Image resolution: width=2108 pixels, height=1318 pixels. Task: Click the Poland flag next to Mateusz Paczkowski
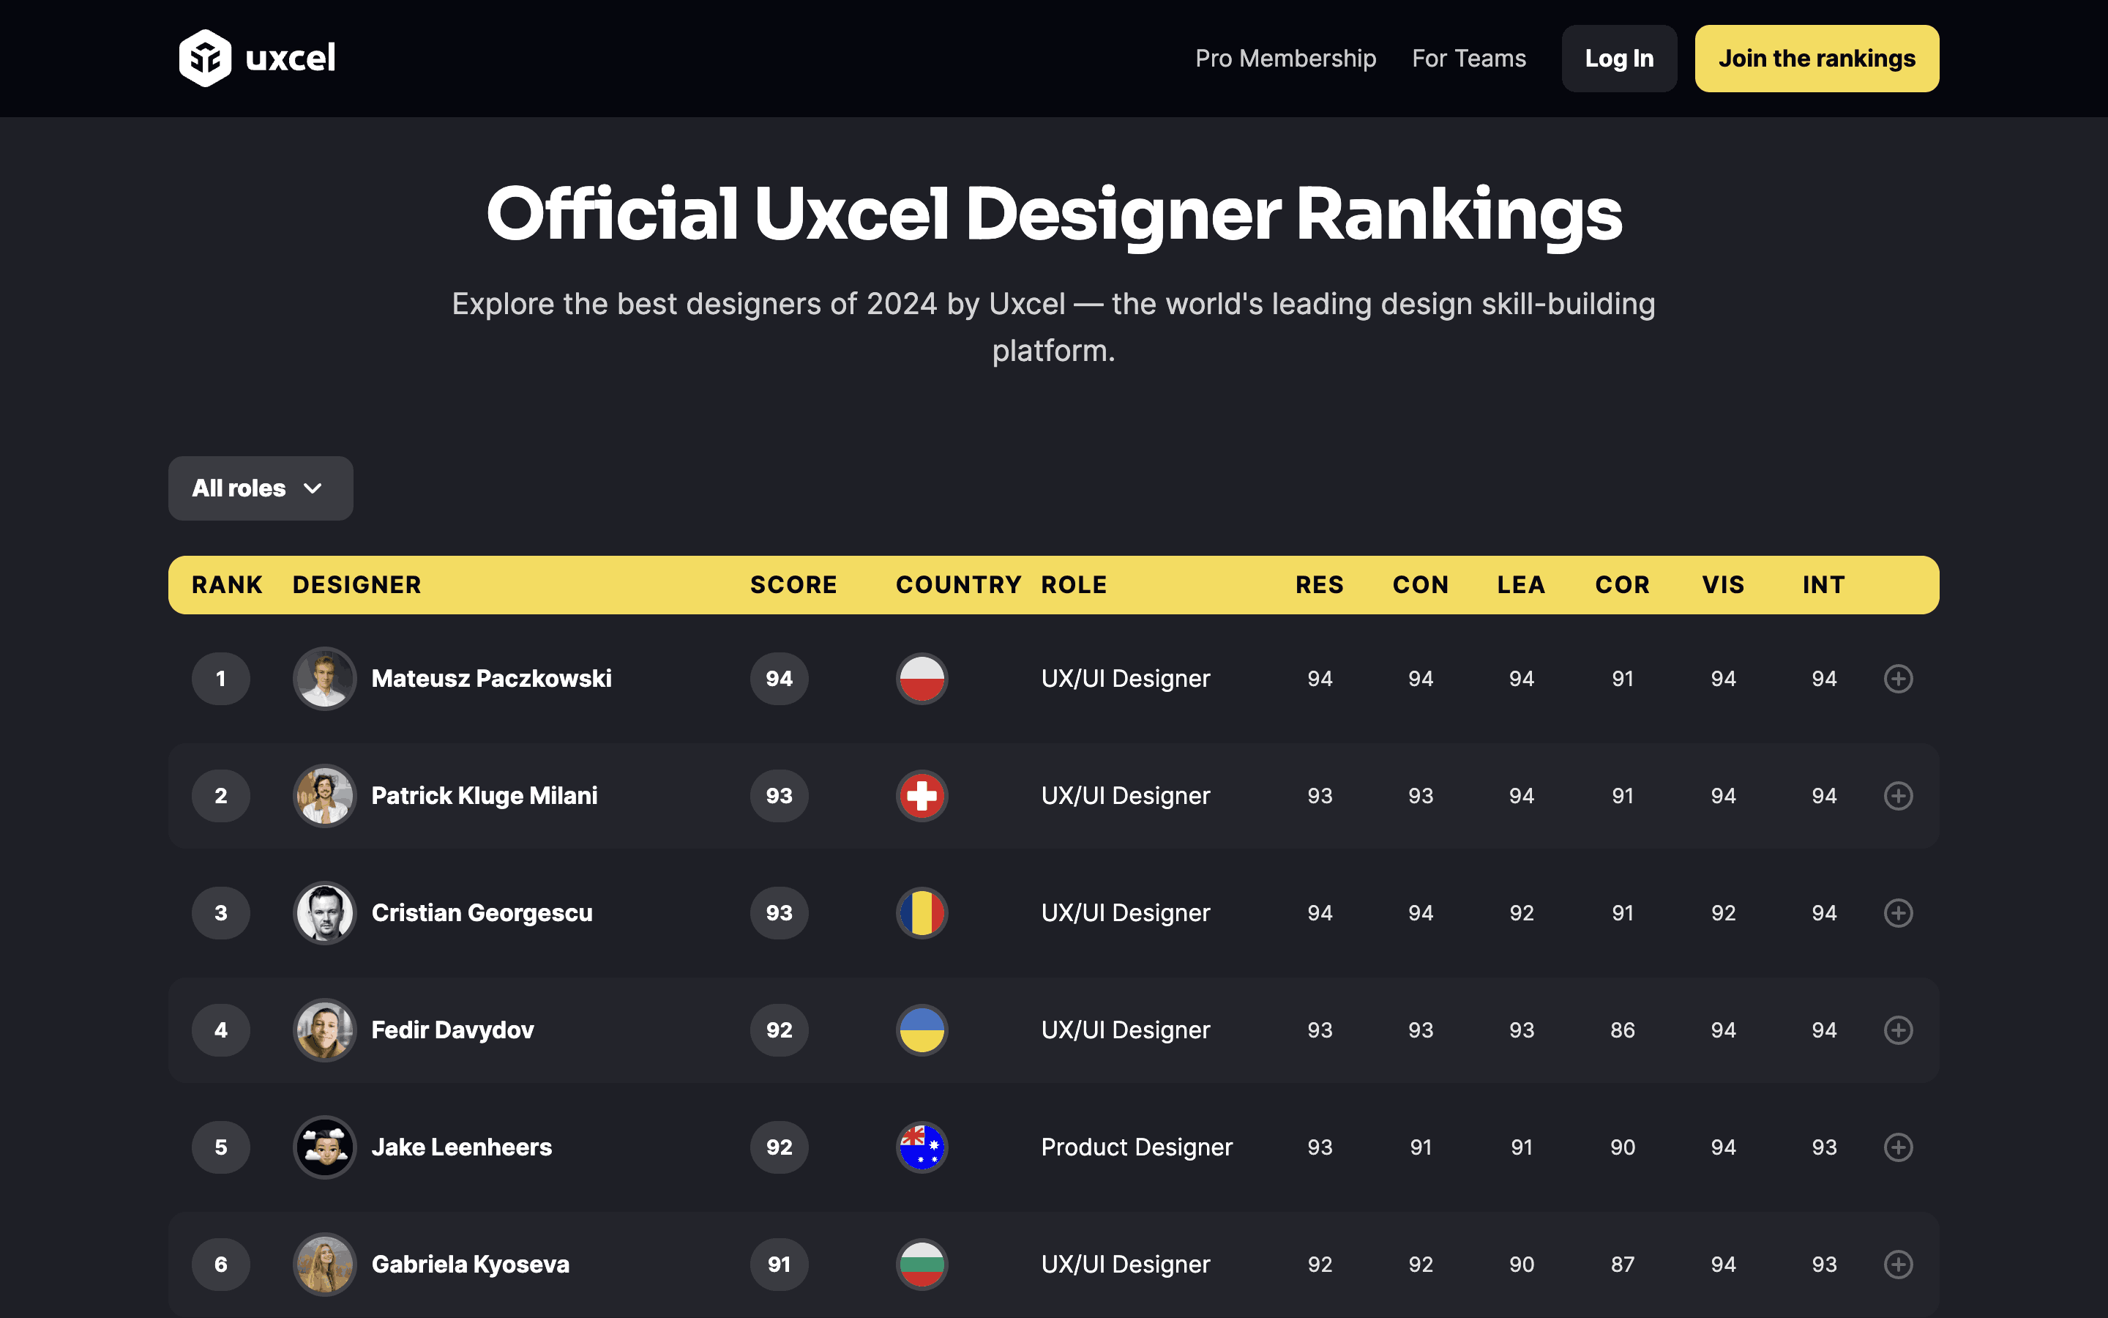tap(921, 678)
